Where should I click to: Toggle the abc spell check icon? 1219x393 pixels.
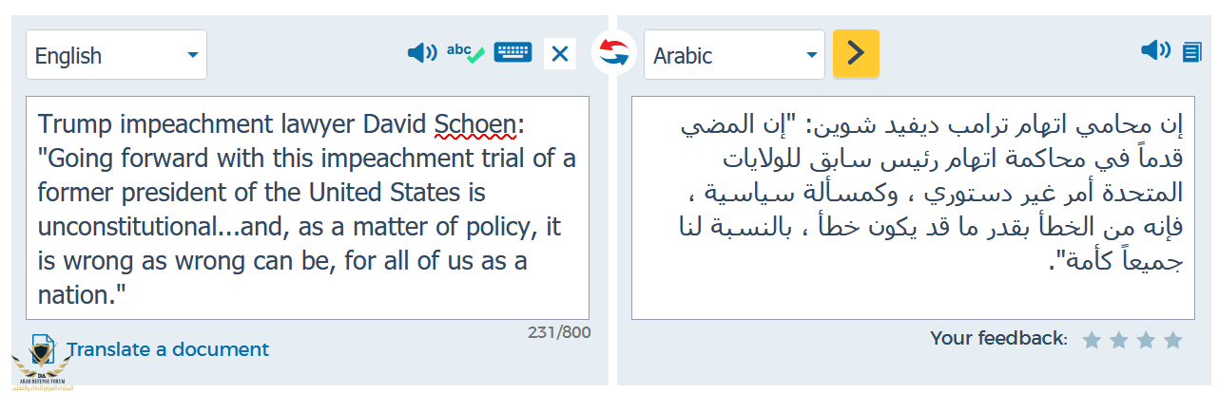pos(466,53)
